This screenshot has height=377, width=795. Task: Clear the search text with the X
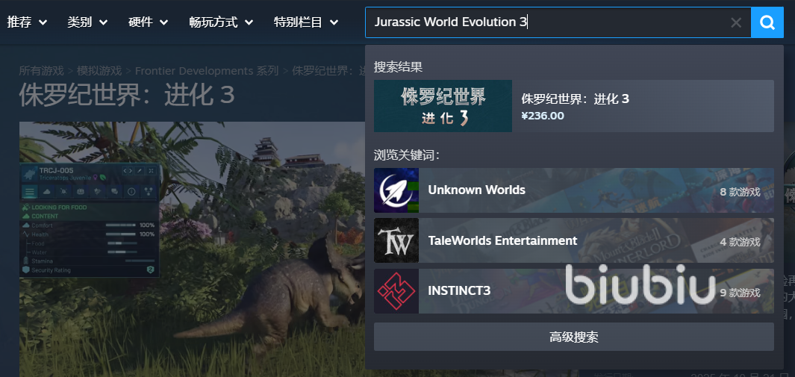736,22
